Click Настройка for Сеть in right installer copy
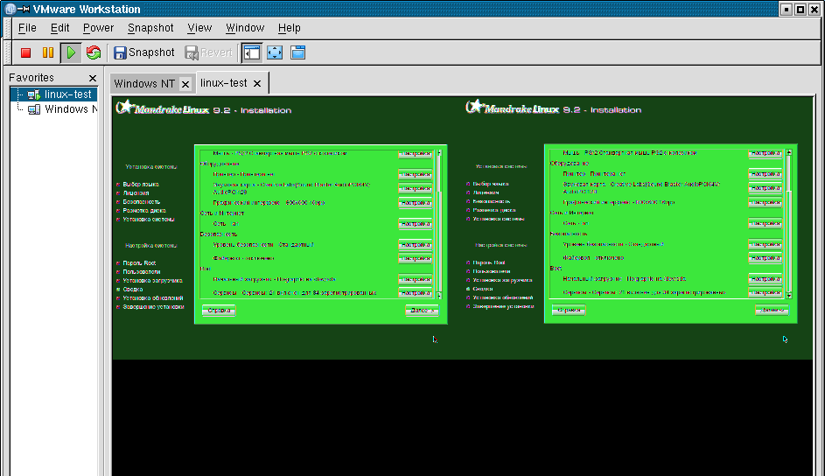Image resolution: width=825 pixels, height=476 pixels. [765, 223]
